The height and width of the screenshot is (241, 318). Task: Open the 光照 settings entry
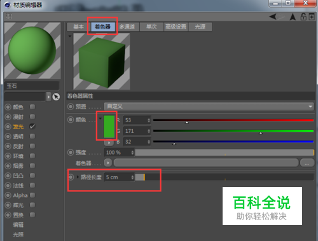pos(18,235)
